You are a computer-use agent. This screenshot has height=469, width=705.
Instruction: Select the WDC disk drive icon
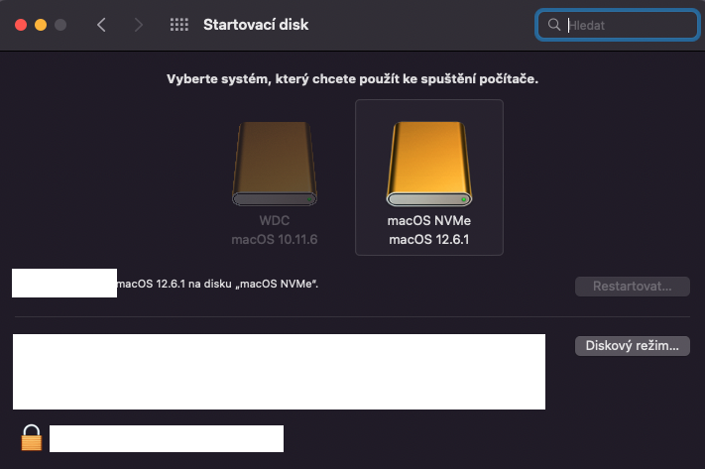[276, 165]
